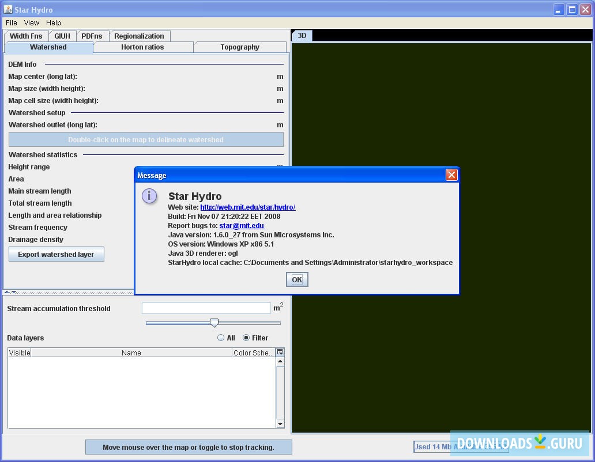Switch to the Width Fns tab
This screenshot has height=462, width=595.
[x=26, y=36]
